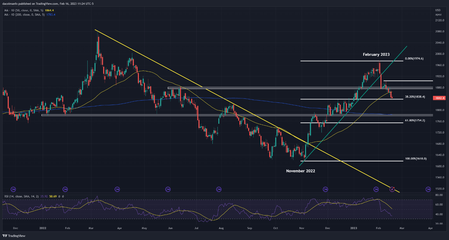Click the USD currency label
The image size is (449, 240).
coord(438,11)
